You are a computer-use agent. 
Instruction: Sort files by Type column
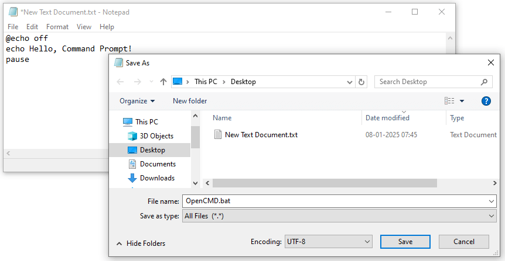click(x=457, y=118)
